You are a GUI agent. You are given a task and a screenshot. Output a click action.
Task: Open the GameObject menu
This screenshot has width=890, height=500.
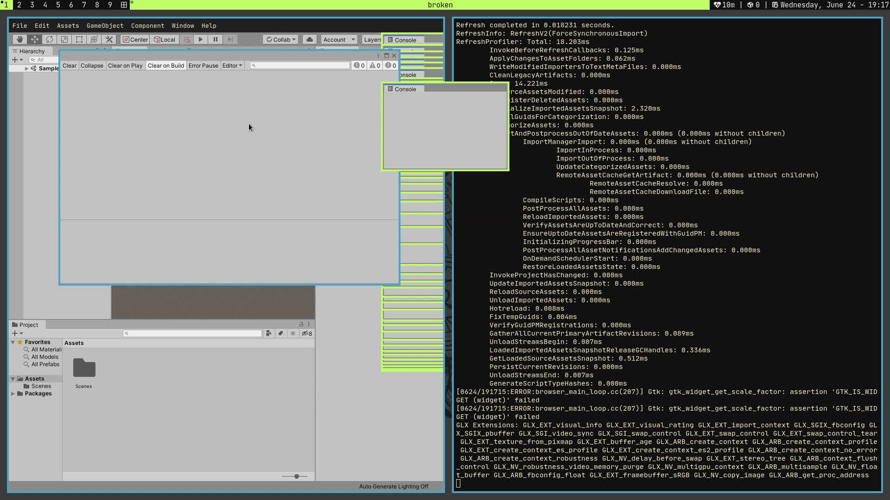(x=105, y=25)
